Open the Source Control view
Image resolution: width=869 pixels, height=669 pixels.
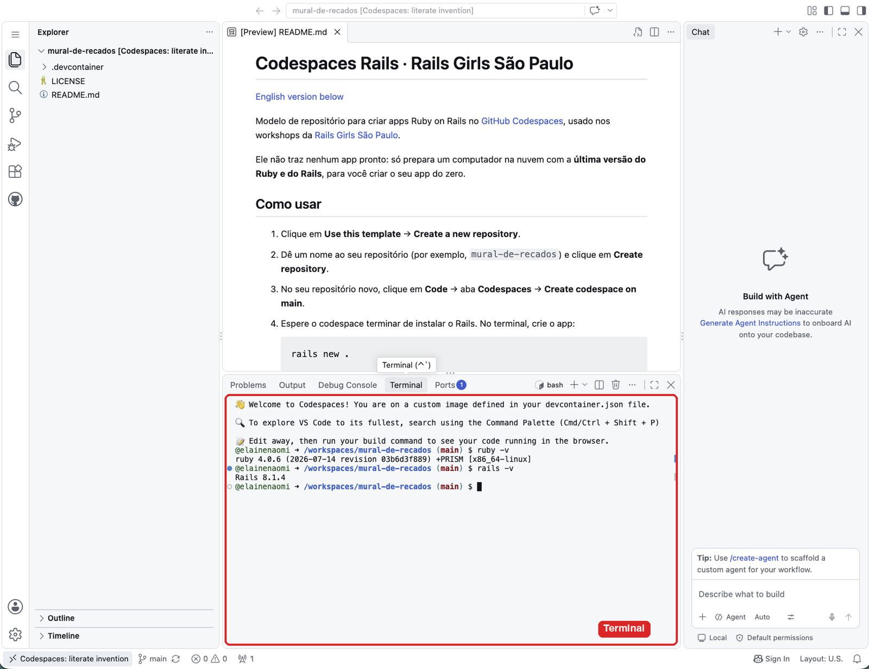tap(15, 115)
